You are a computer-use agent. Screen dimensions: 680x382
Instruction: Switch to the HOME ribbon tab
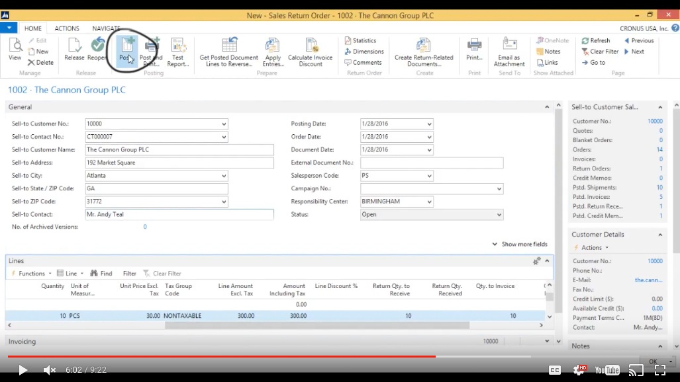(x=33, y=28)
